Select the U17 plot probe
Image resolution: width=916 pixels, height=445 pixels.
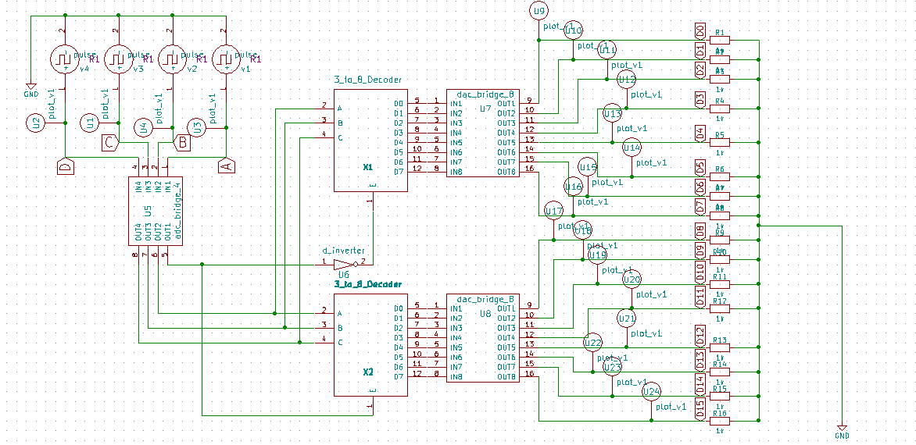553,211
